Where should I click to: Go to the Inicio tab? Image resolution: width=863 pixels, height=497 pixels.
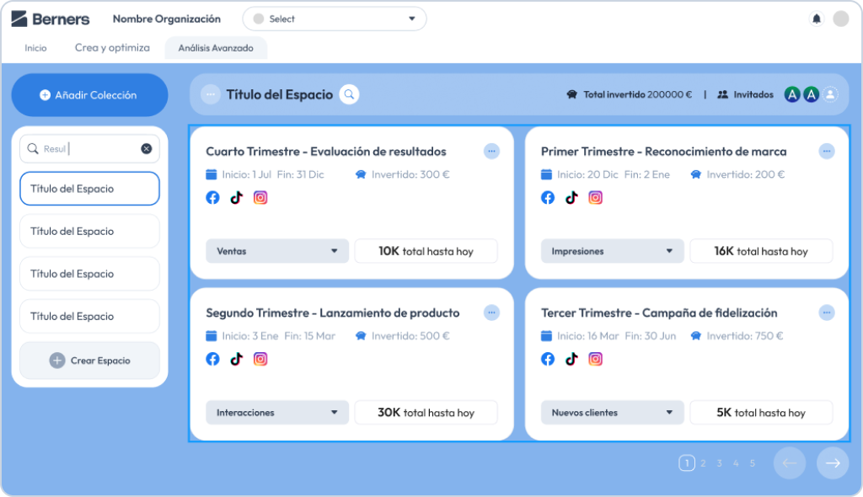click(x=35, y=48)
